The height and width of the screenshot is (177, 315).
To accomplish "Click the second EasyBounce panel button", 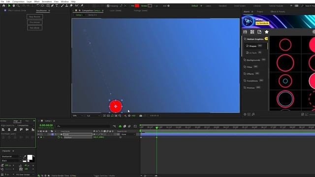I will pos(35,22).
